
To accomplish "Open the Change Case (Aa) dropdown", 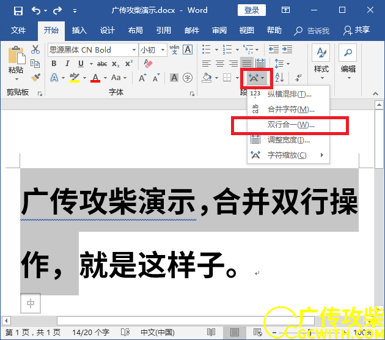I will pos(119,78).
